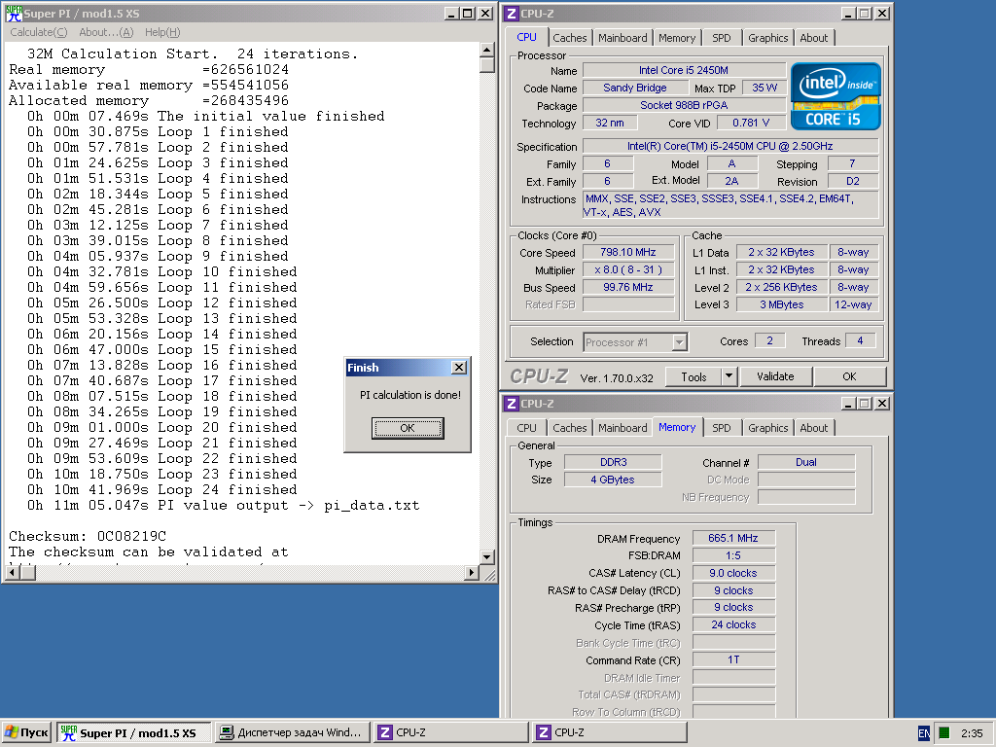Click the CAS# Latency 9.0 clocks value
Screen dimensions: 996x747
click(x=733, y=573)
